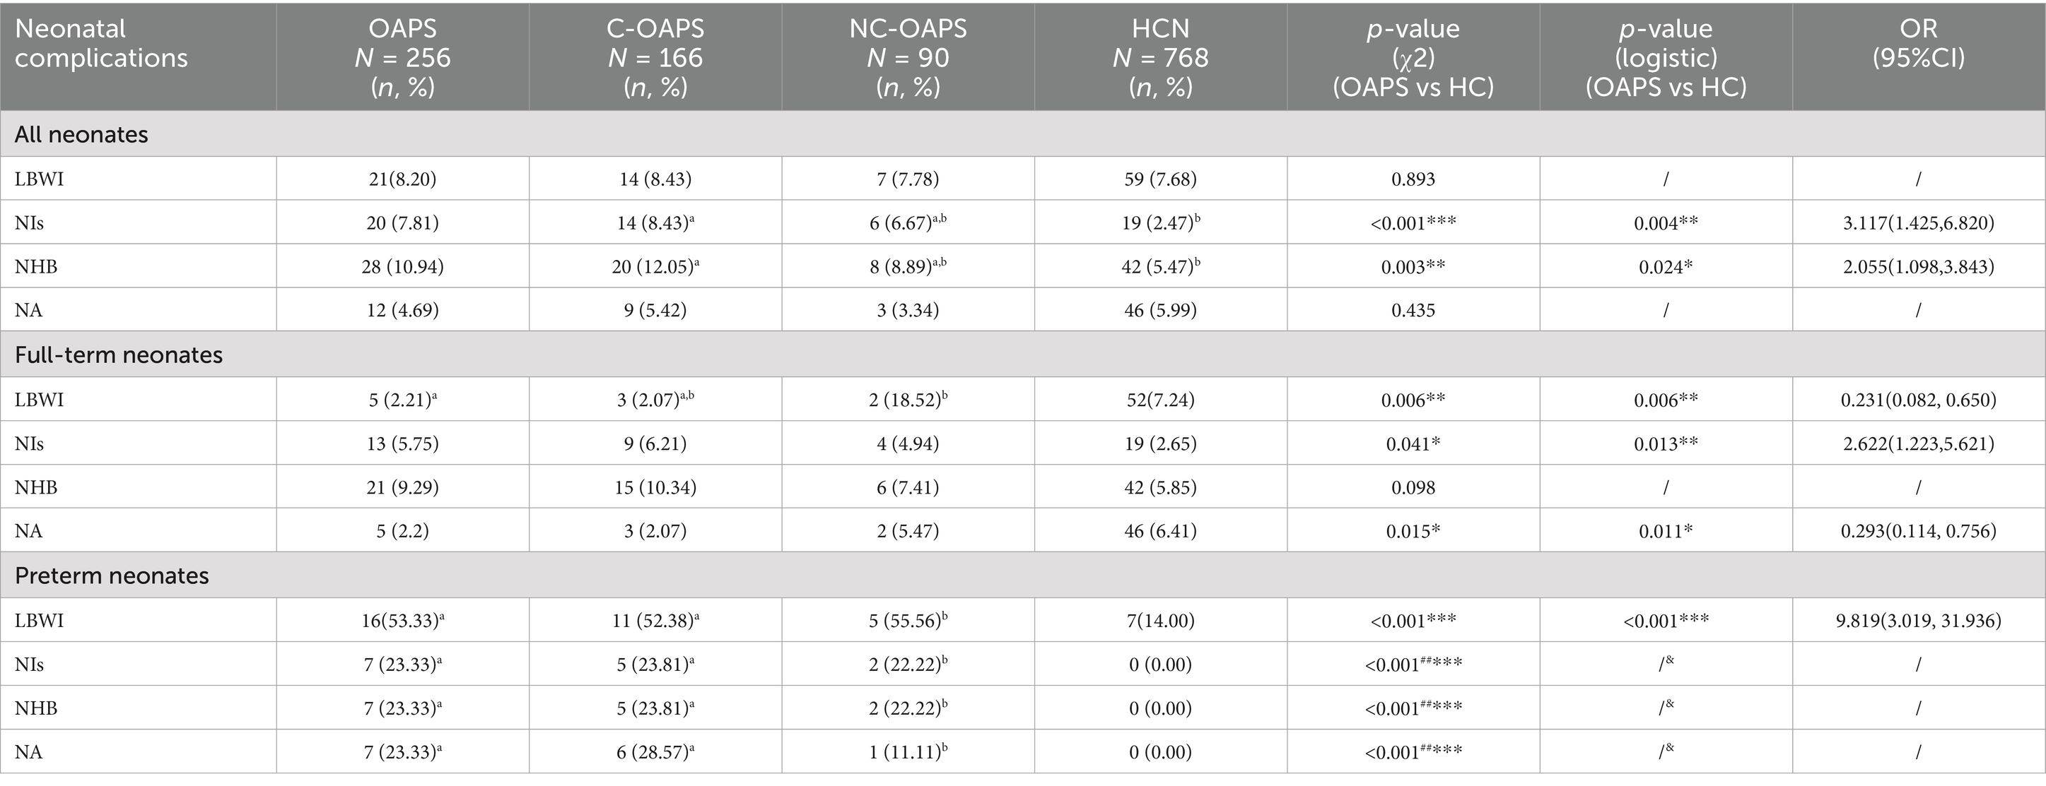Click the p-value (χ2) column header

[1413, 57]
